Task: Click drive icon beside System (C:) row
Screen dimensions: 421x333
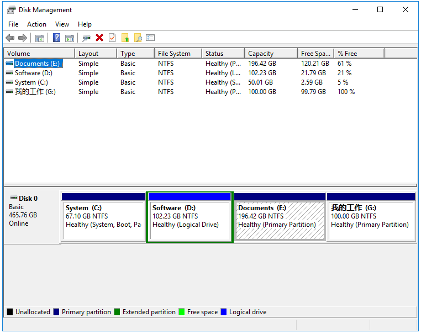Action: [9, 82]
